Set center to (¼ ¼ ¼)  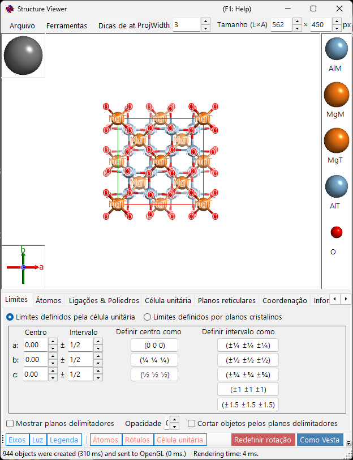click(154, 360)
